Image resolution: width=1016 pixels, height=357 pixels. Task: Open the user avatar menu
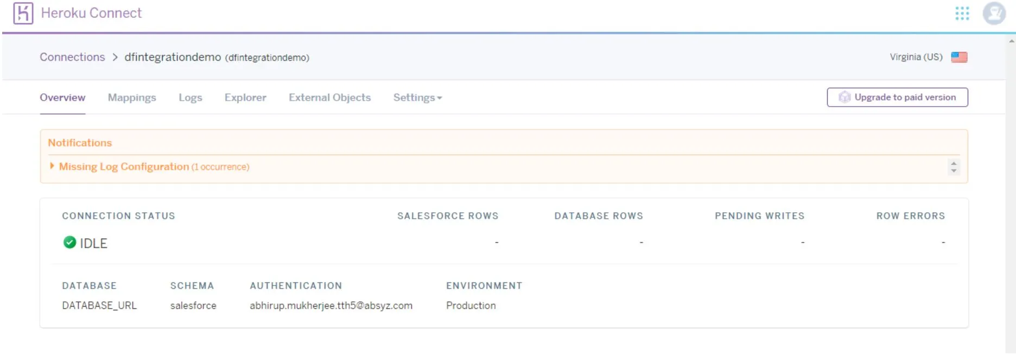(994, 14)
